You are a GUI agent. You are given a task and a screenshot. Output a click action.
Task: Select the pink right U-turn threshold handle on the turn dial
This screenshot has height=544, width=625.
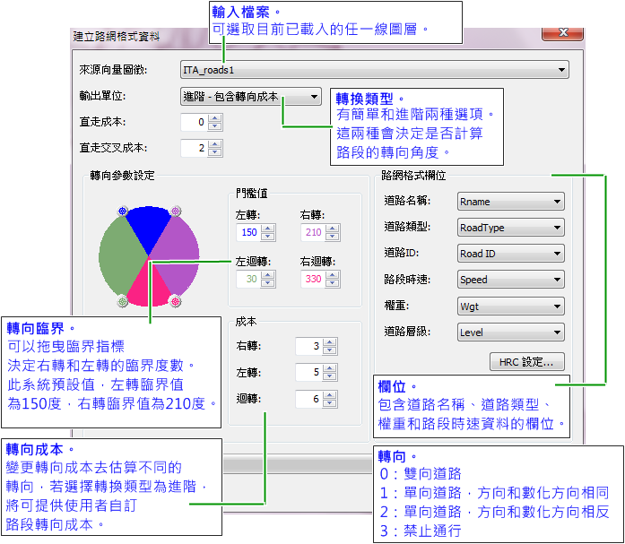click(x=176, y=301)
